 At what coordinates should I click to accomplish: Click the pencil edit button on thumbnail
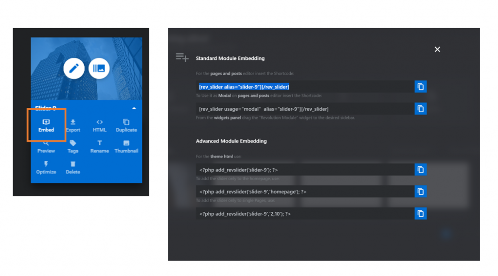point(74,69)
